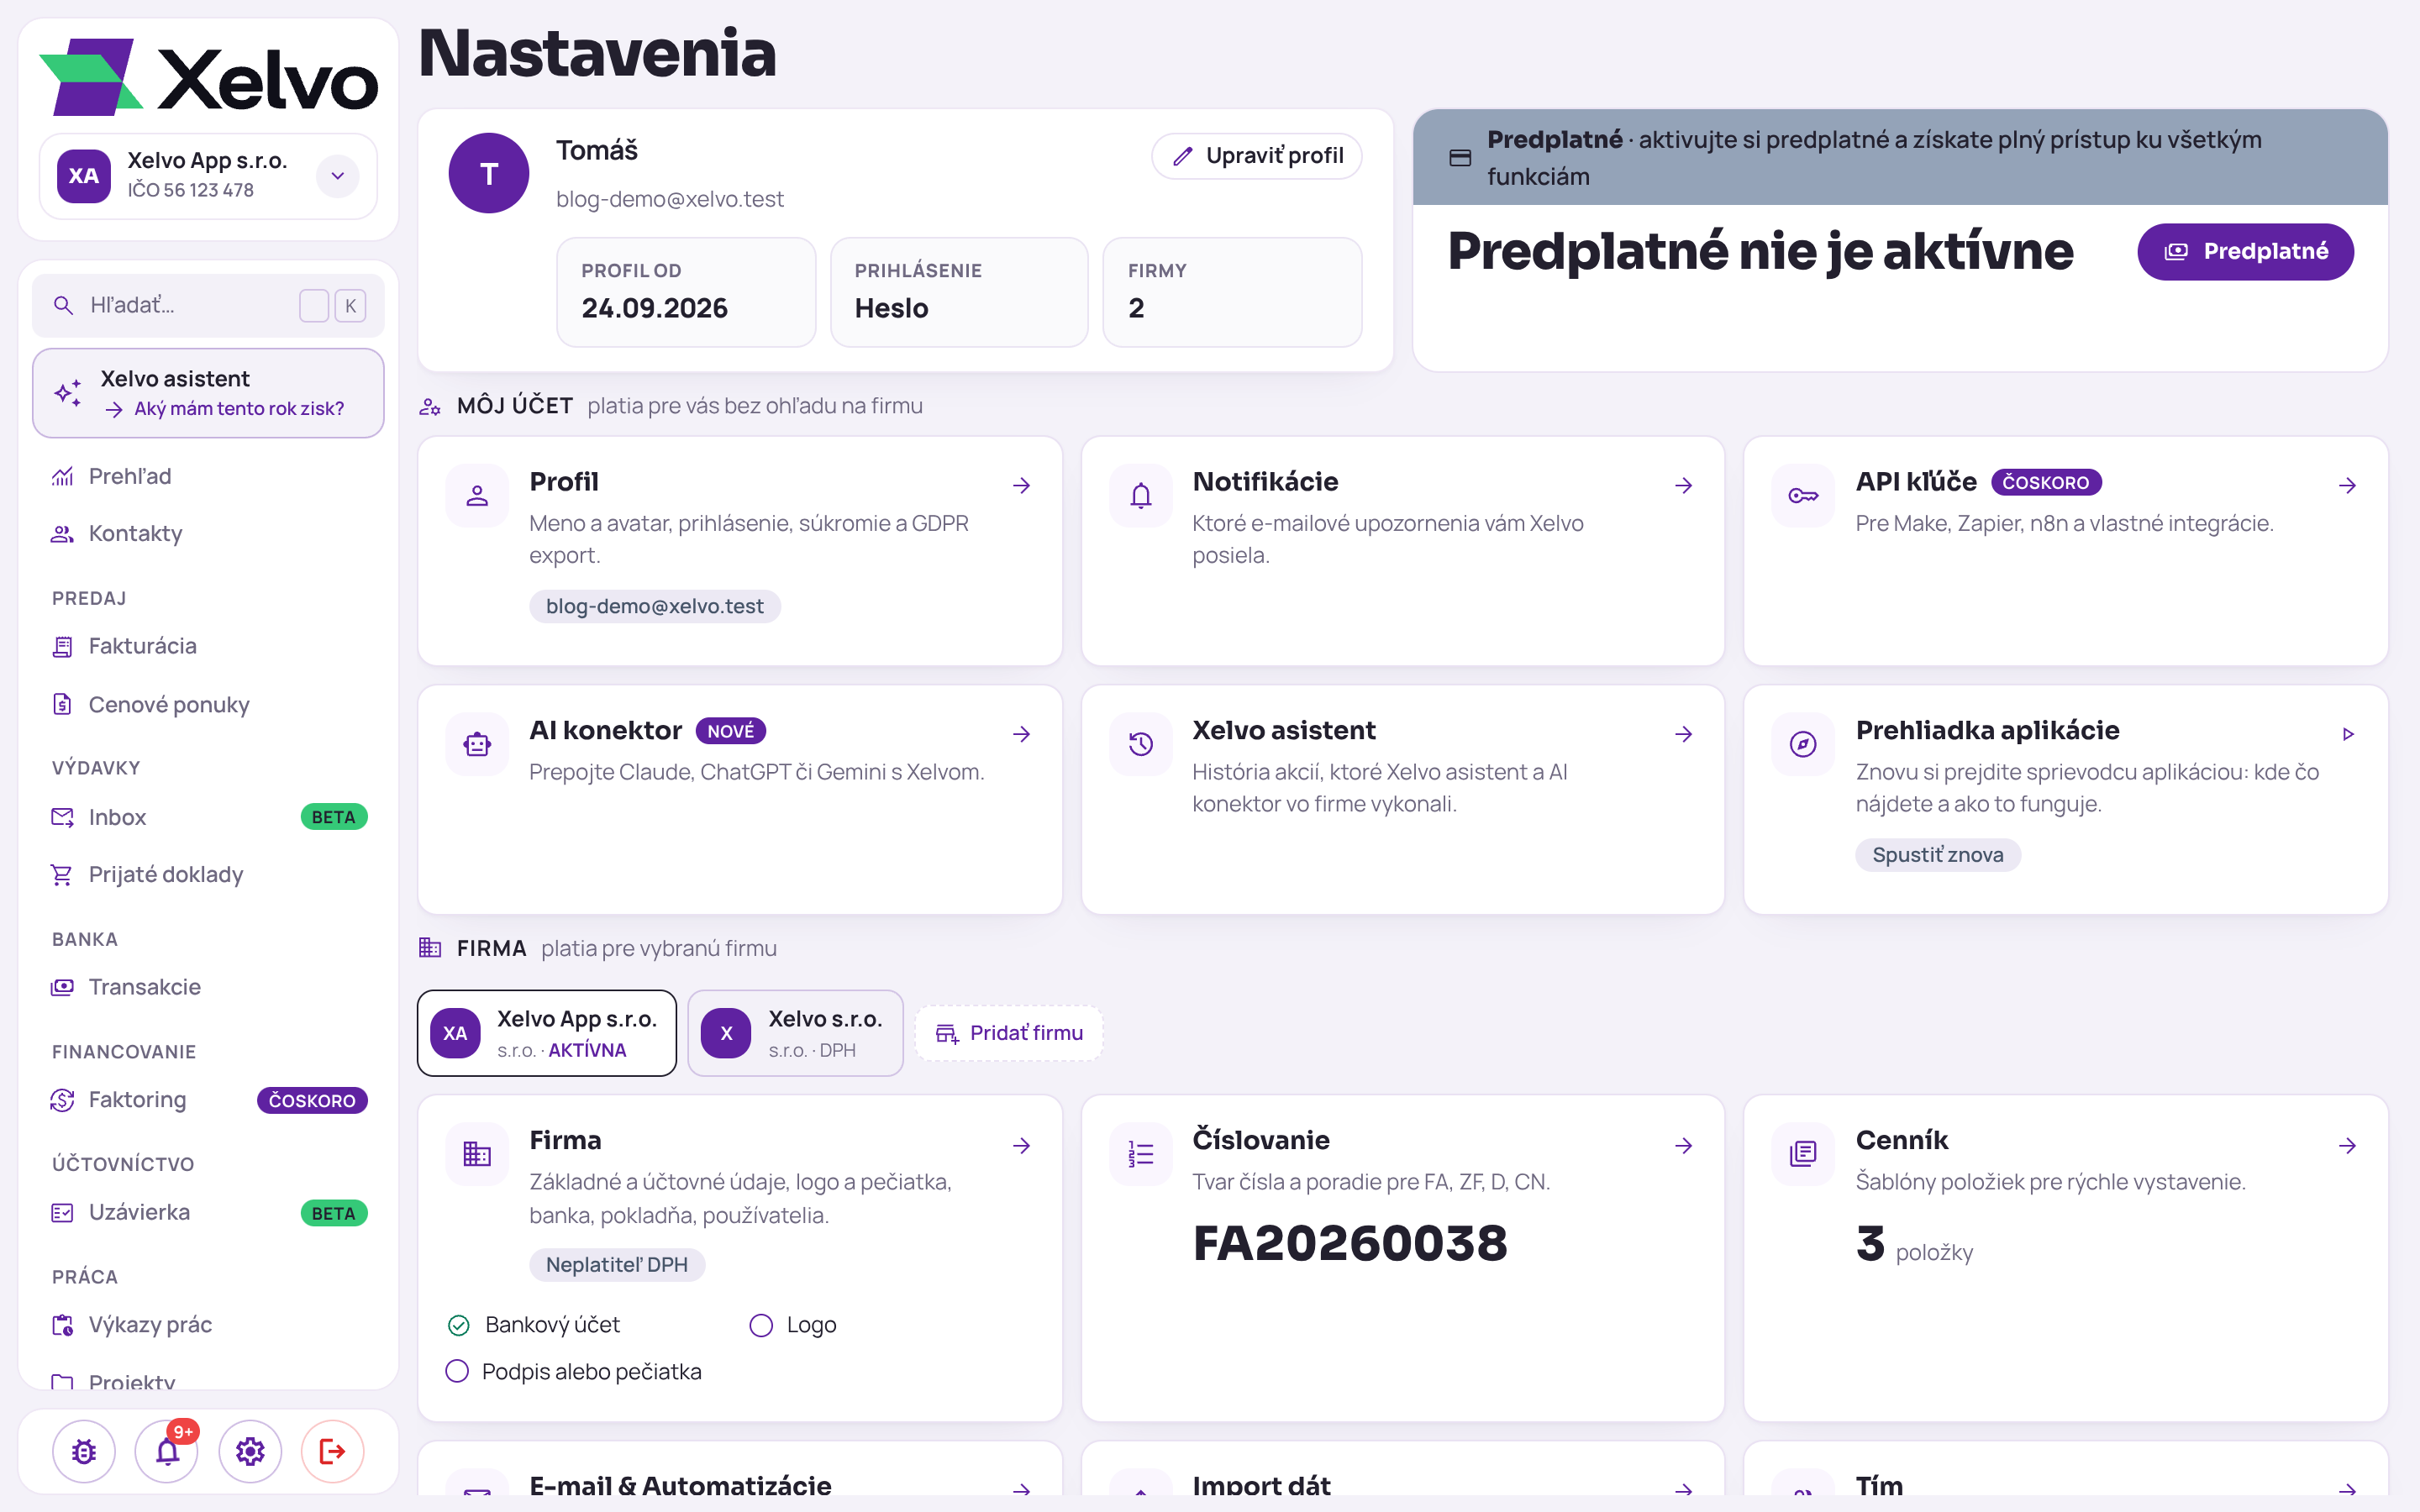The width and height of the screenshot is (2420, 1512).
Task: Click the 3 položky count on Cenník
Action: (1914, 1246)
